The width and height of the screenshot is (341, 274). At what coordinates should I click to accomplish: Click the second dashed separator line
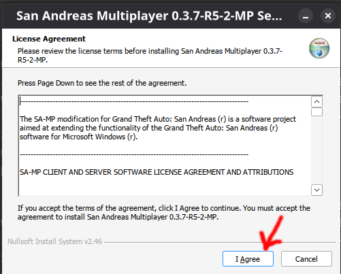click(x=134, y=155)
